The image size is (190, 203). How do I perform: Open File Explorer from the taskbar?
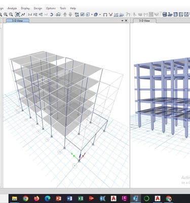tap(15, 198)
